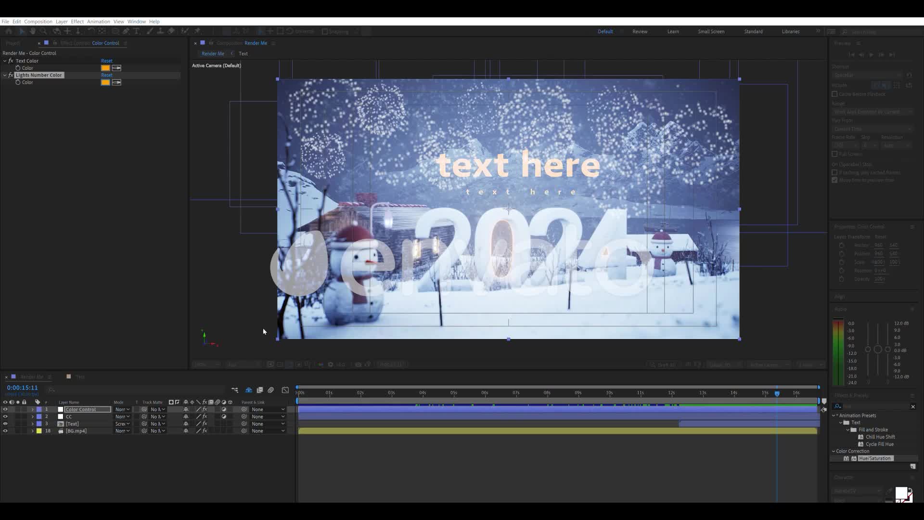Open the Track Matte dropdown for Color Control
Screen dimensions: 924x520
tap(158, 409)
